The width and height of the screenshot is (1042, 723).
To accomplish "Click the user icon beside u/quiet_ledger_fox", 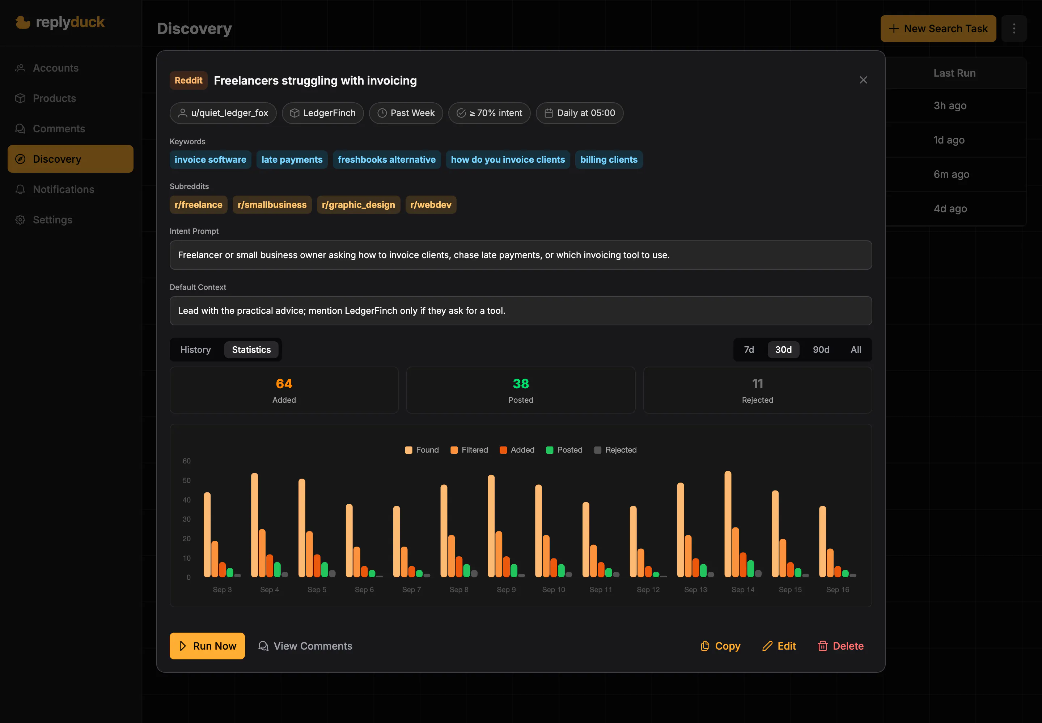I will pyautogui.click(x=182, y=113).
